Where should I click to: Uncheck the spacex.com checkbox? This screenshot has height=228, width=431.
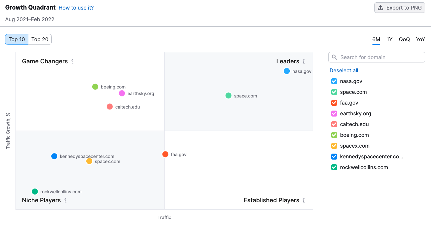(334, 146)
